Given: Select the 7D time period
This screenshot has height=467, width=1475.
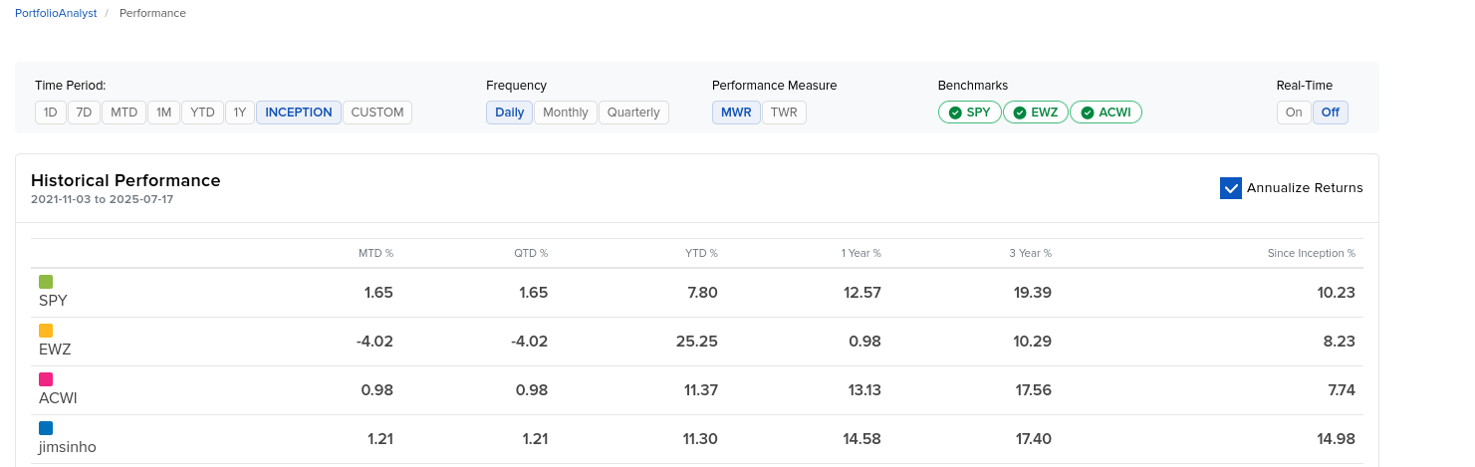Looking at the screenshot, I should click(84, 113).
